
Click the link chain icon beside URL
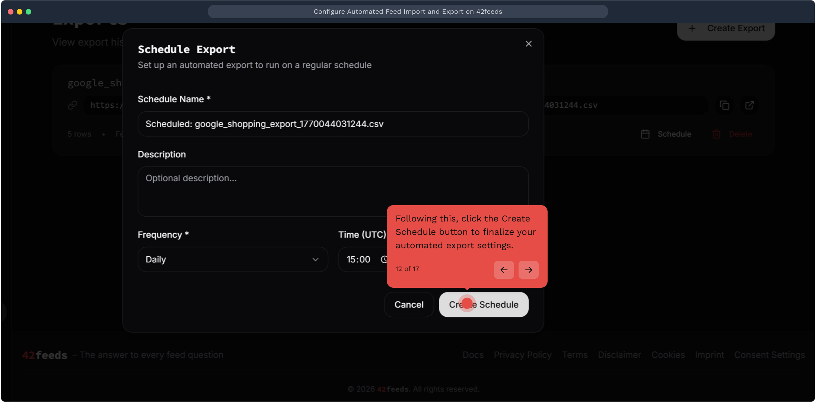(x=73, y=105)
